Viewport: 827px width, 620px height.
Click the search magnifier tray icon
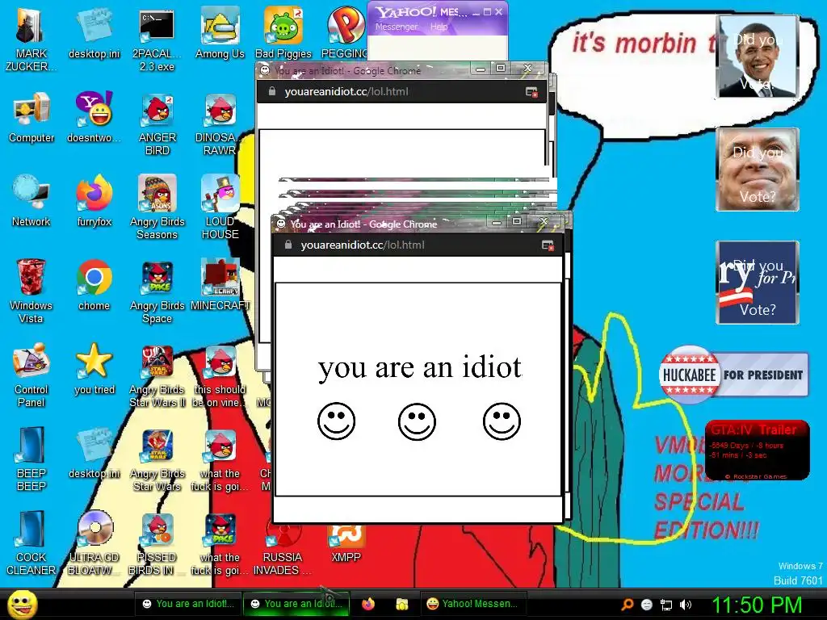(x=627, y=604)
